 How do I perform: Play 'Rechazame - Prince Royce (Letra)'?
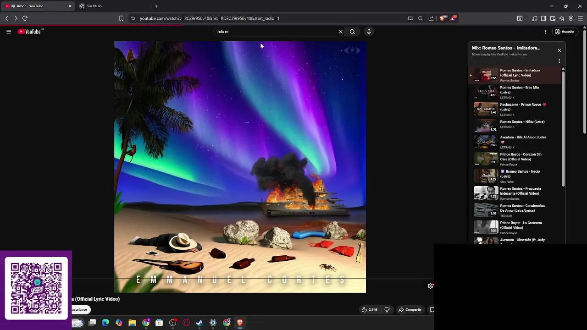pos(515,109)
